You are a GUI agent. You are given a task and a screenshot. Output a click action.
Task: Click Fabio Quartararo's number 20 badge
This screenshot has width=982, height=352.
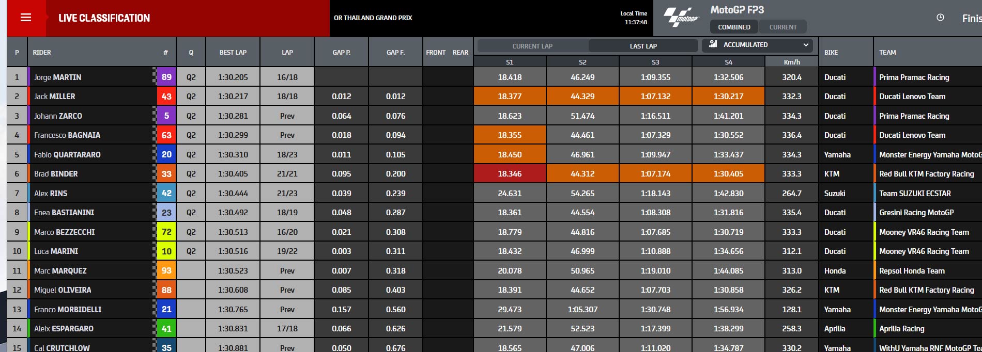166,154
